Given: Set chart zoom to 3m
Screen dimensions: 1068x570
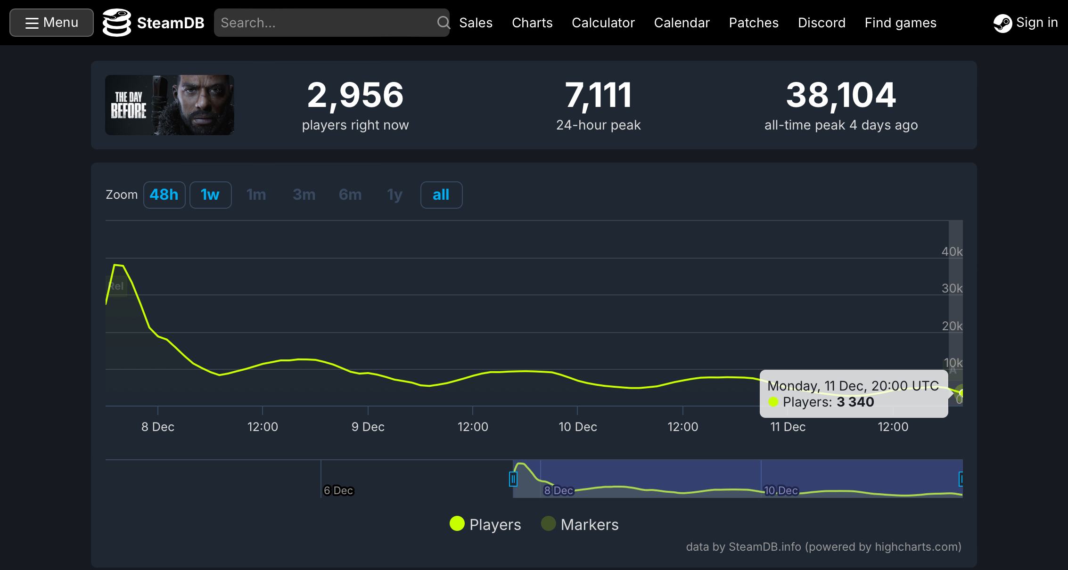Looking at the screenshot, I should tap(304, 195).
